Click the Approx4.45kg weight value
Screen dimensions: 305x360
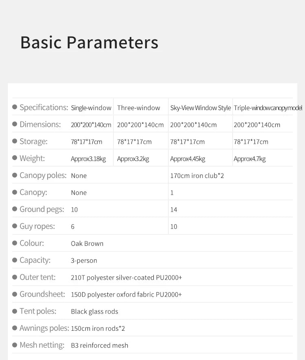tap(187, 158)
